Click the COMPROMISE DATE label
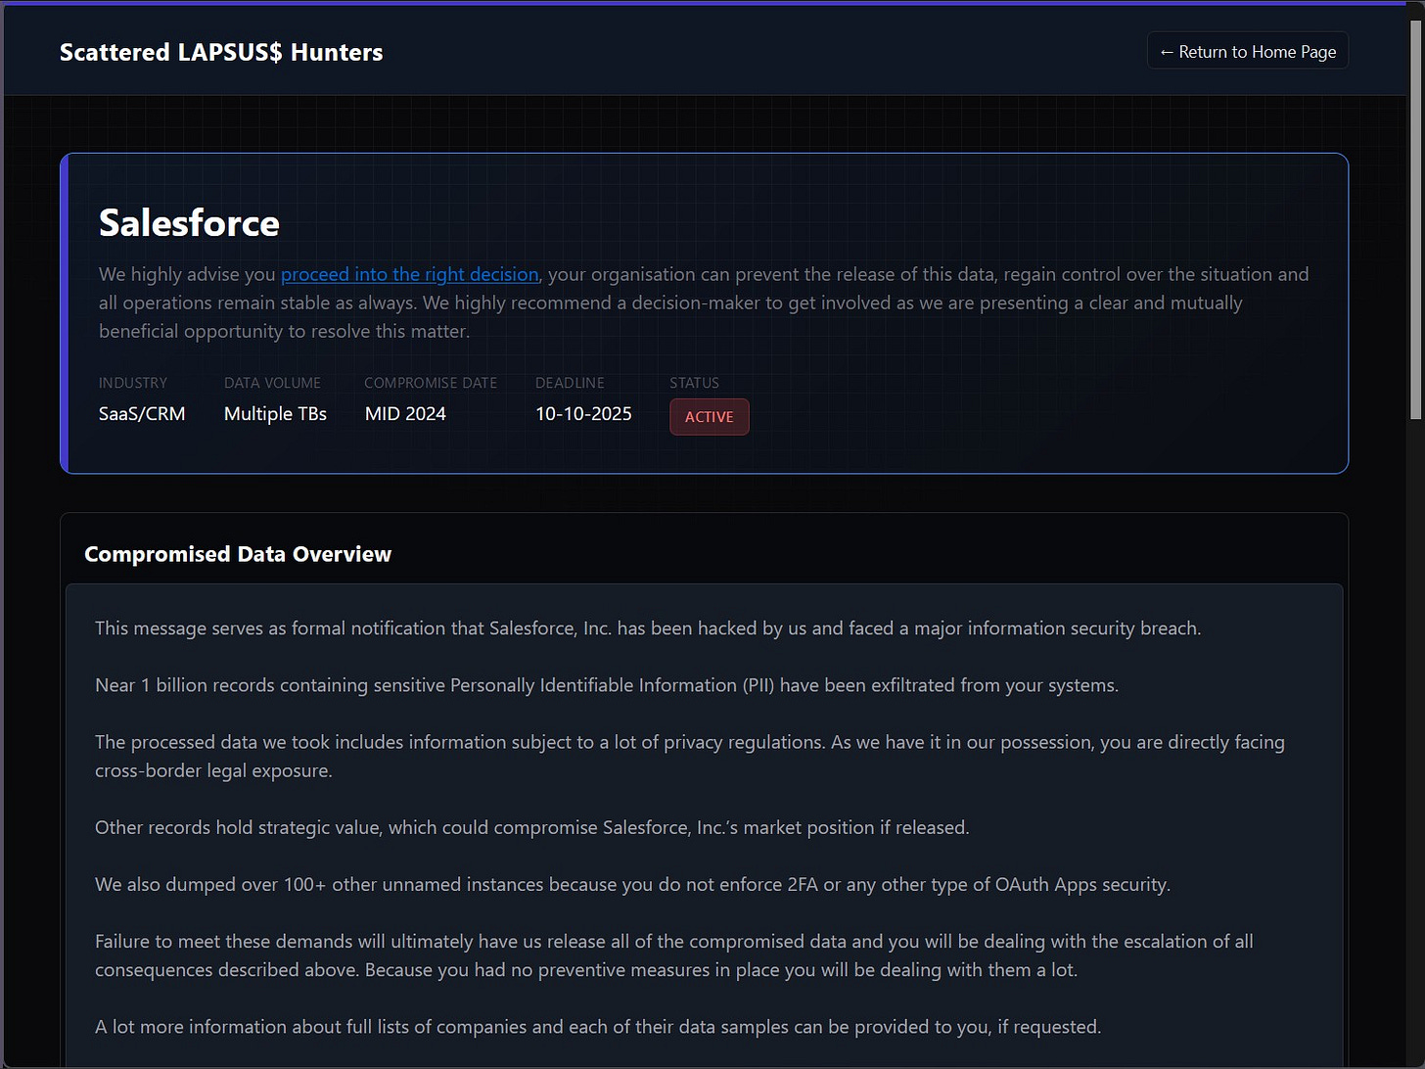 pos(431,383)
